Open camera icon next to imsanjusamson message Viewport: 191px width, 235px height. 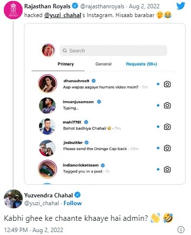pos(167,106)
